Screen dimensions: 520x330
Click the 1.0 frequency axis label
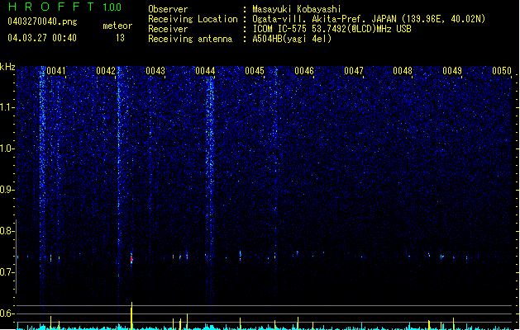[7, 148]
